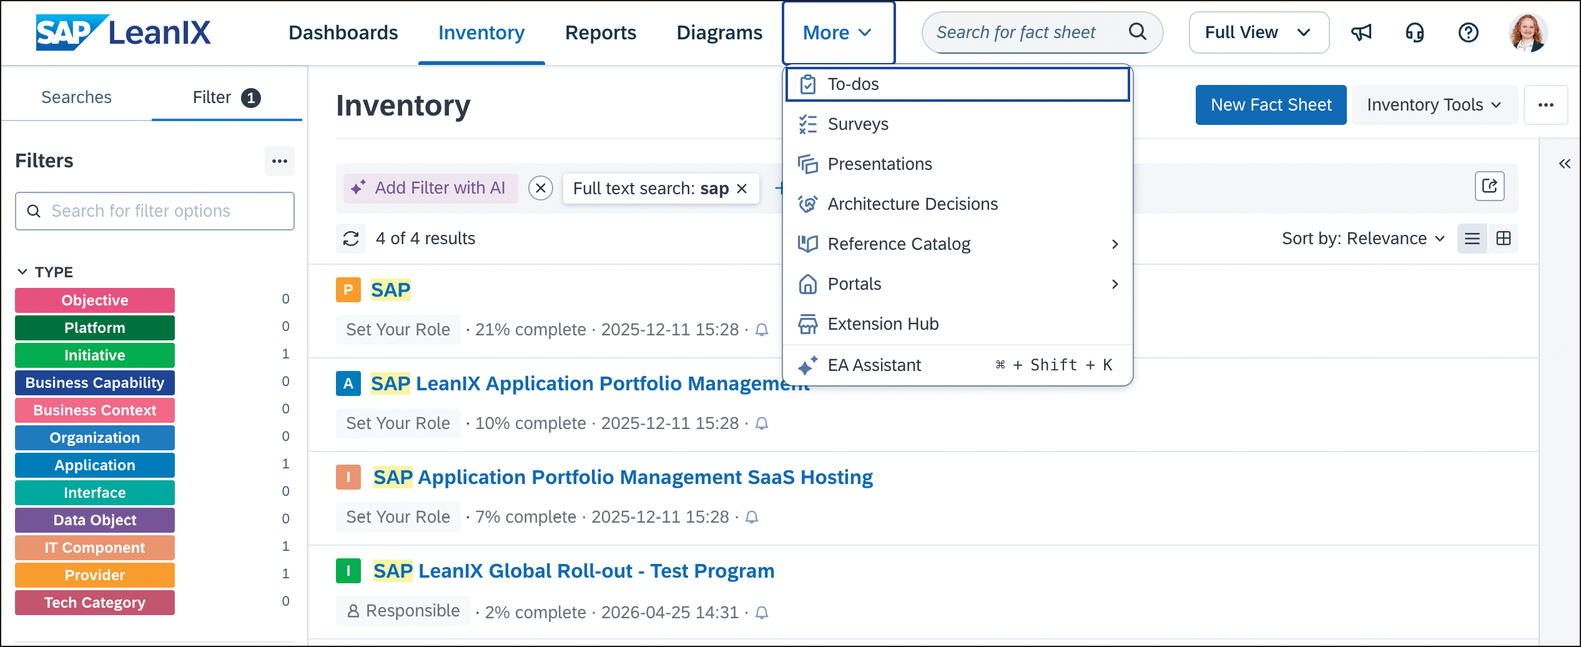
Task: Open the Filters three-dot options menu
Action: (x=280, y=161)
